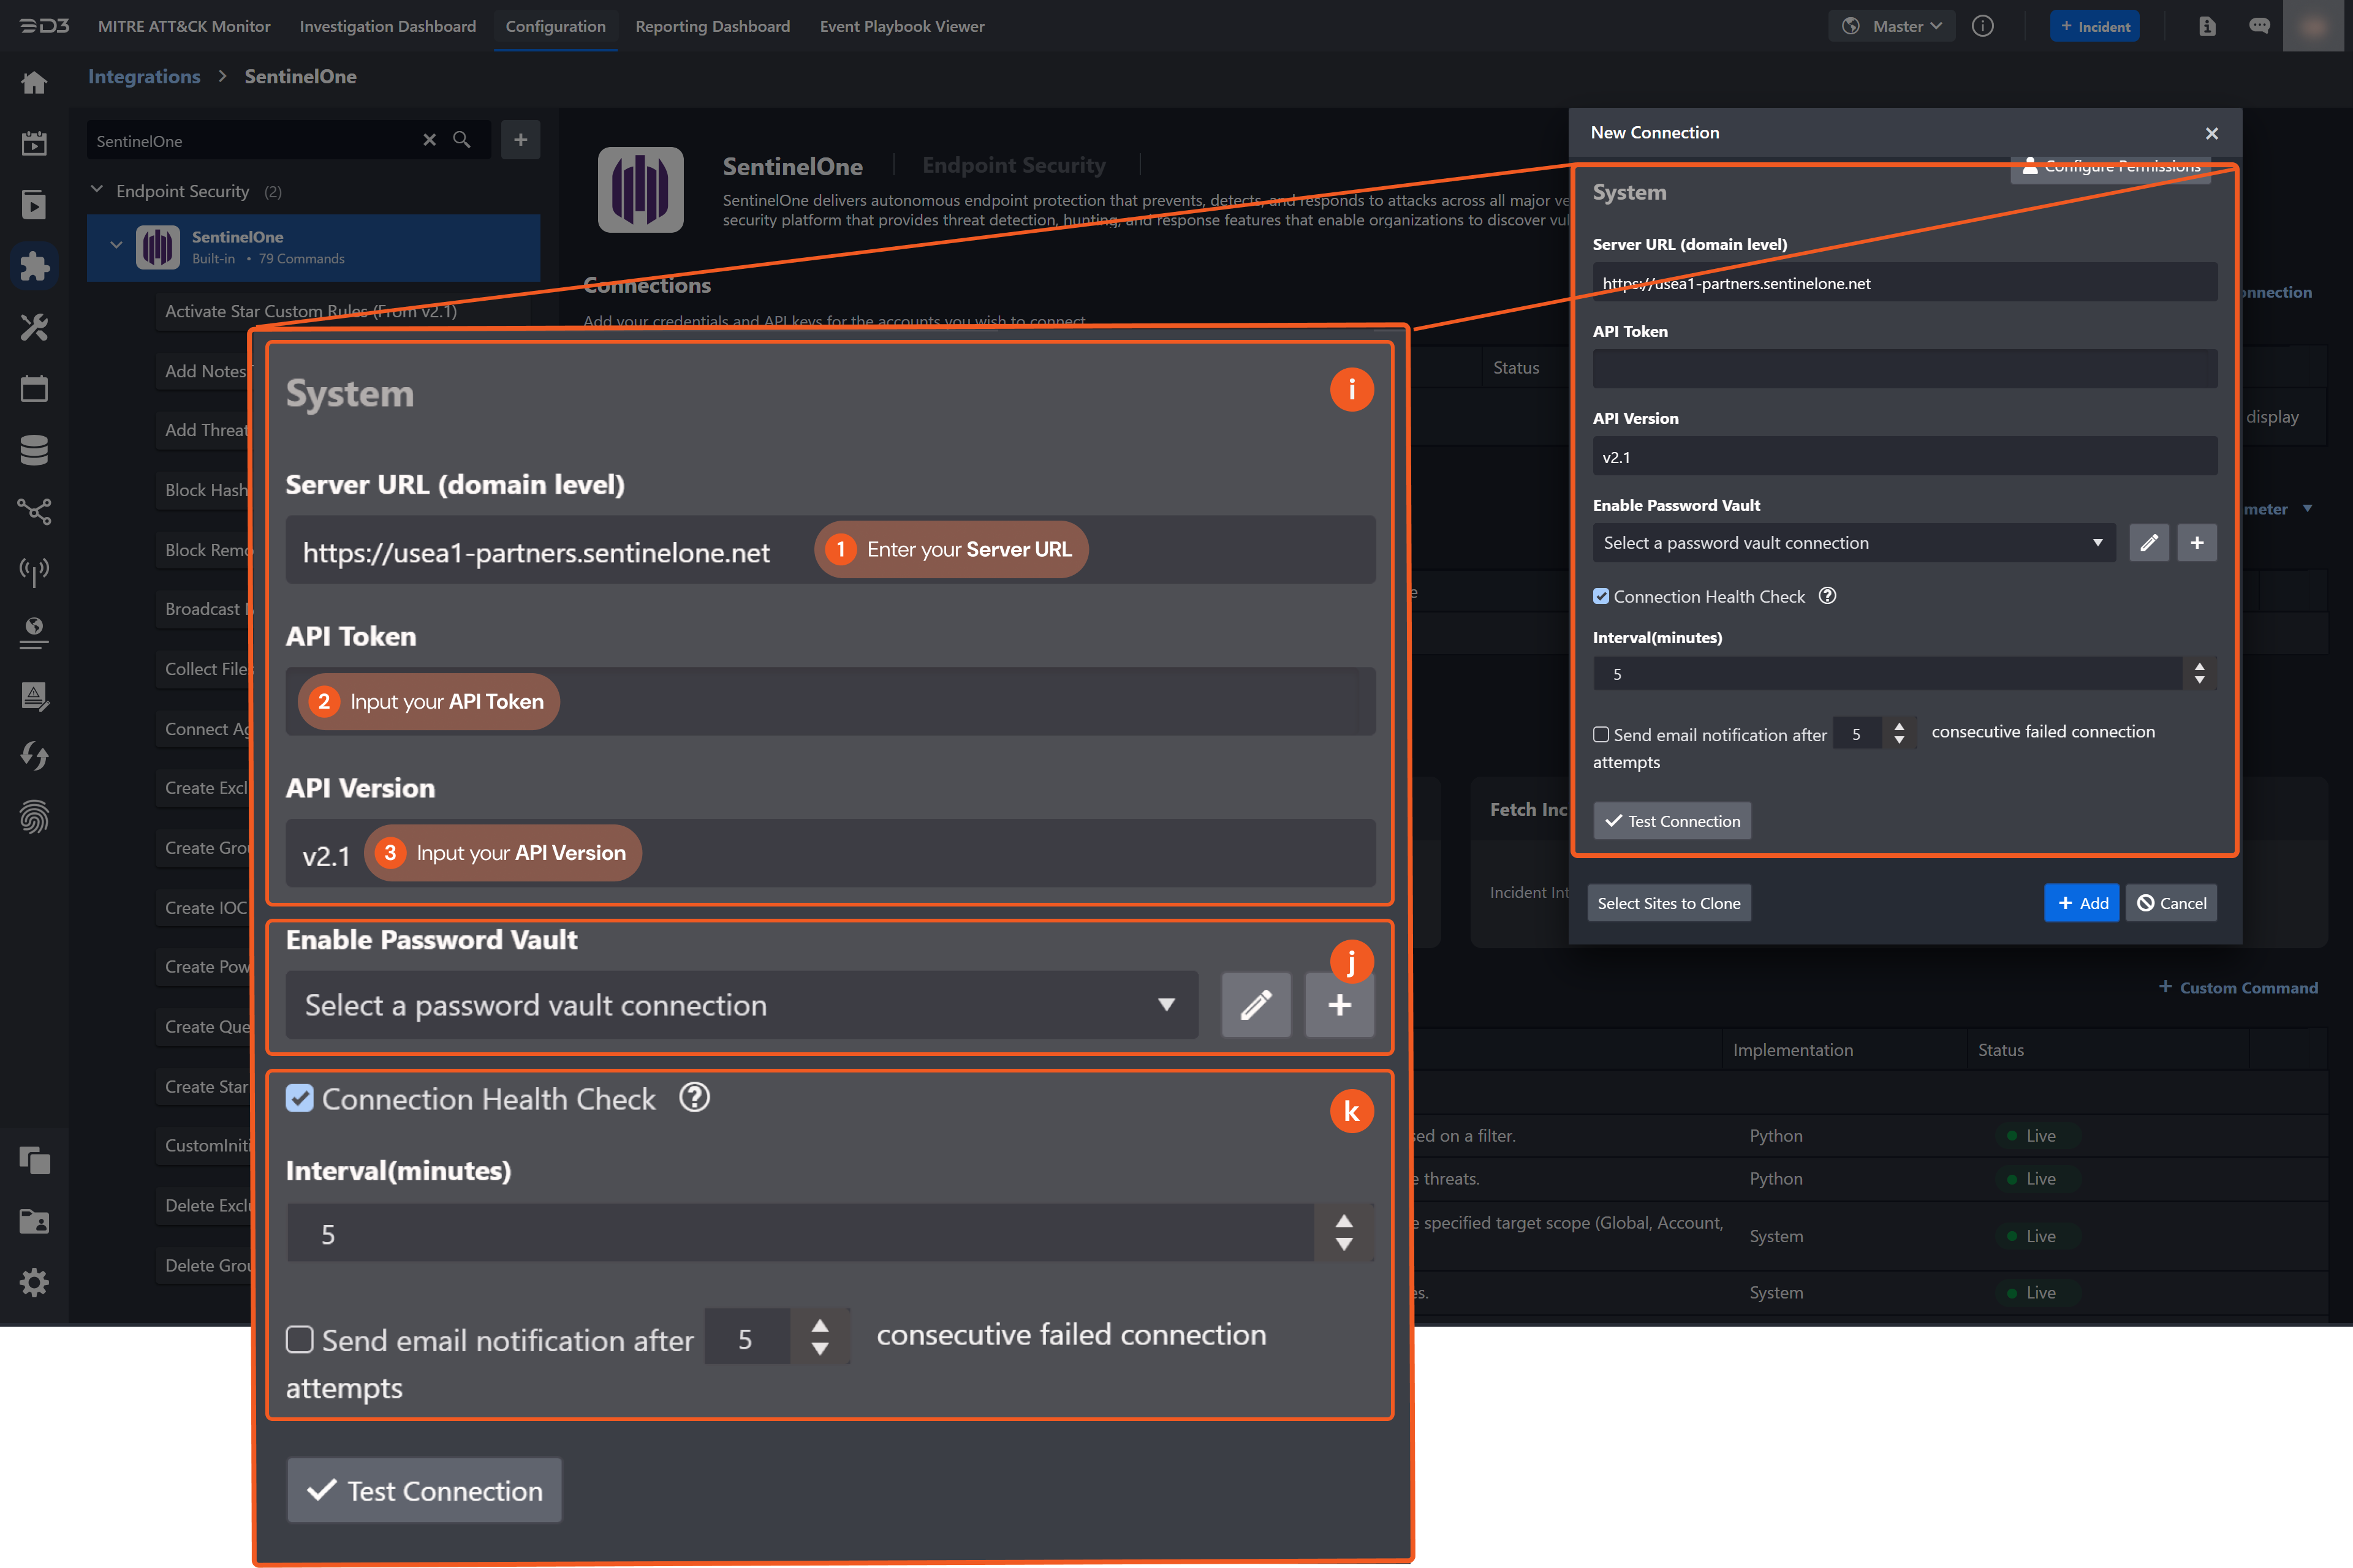Image resolution: width=2353 pixels, height=1568 pixels.
Task: Open the Investigation Dashboard tab
Action: click(387, 26)
